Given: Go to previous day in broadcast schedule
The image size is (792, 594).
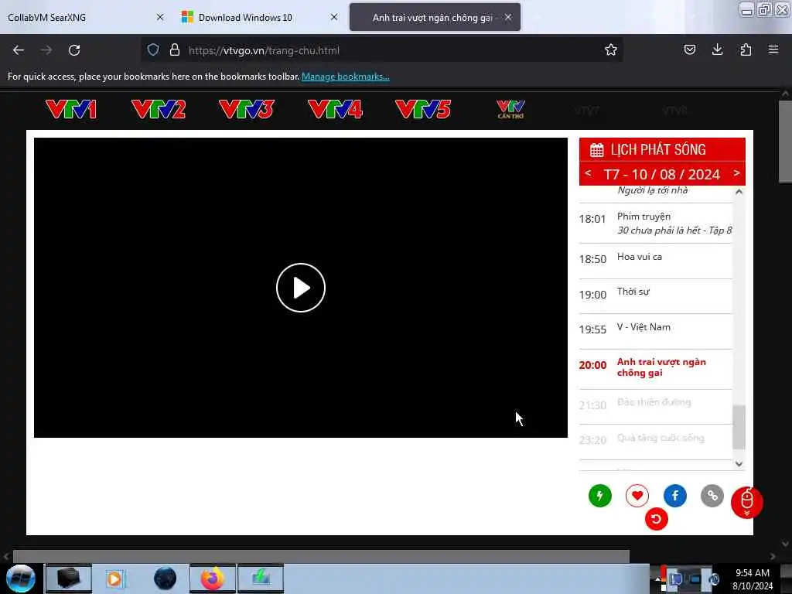Looking at the screenshot, I should (588, 172).
